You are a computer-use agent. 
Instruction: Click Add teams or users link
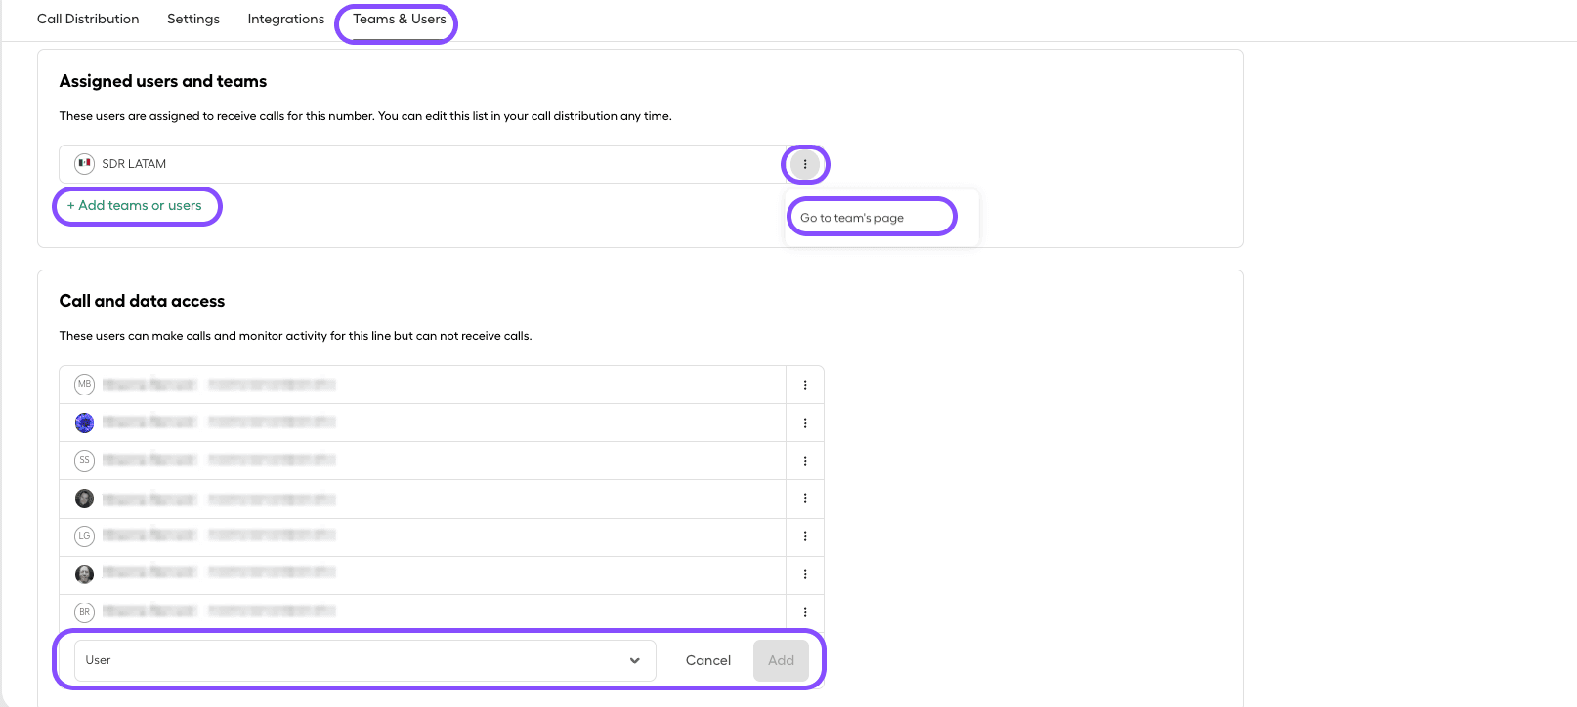point(136,206)
